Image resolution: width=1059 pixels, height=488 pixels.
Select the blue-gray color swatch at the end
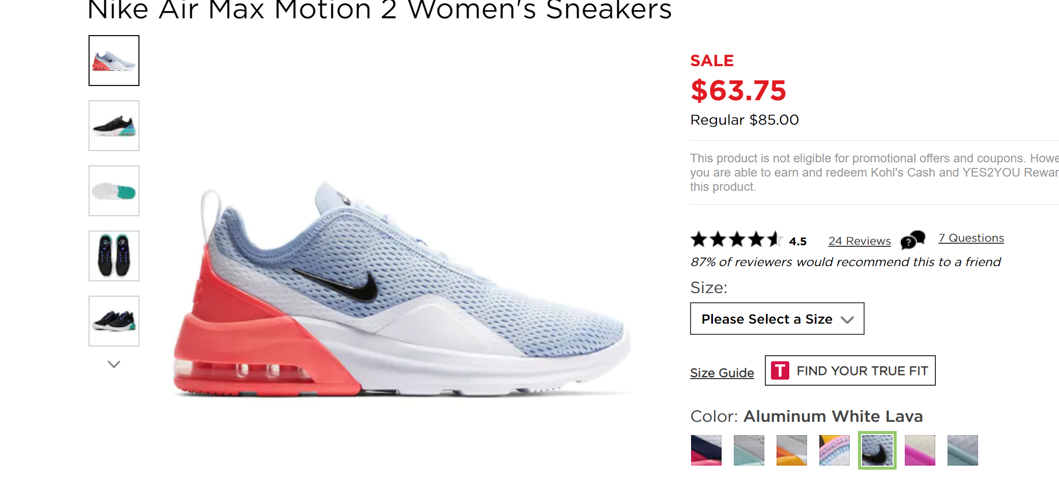pyautogui.click(x=962, y=450)
